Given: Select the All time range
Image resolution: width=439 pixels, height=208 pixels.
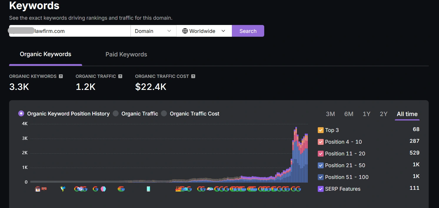Looking at the screenshot, I should [407, 114].
